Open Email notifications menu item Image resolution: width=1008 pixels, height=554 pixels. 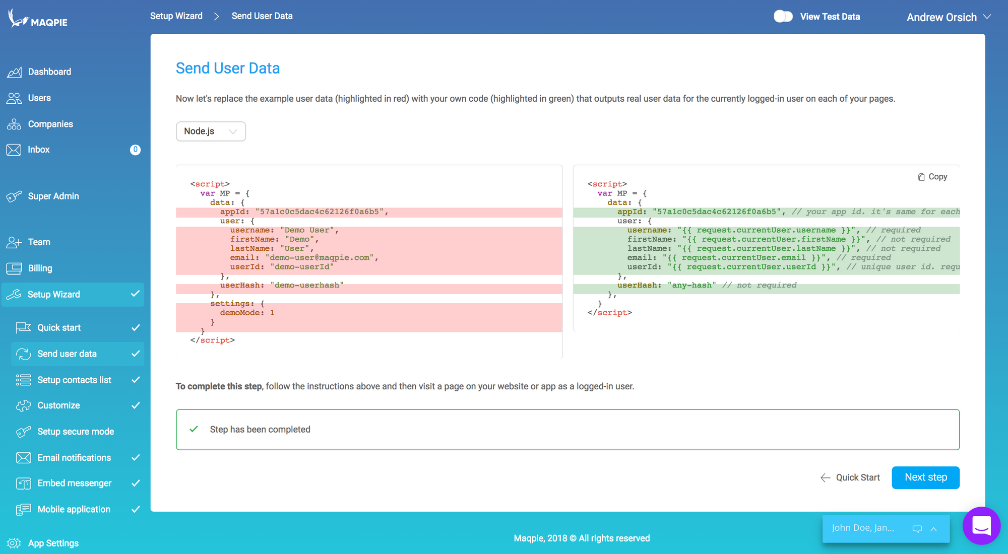[x=74, y=457]
